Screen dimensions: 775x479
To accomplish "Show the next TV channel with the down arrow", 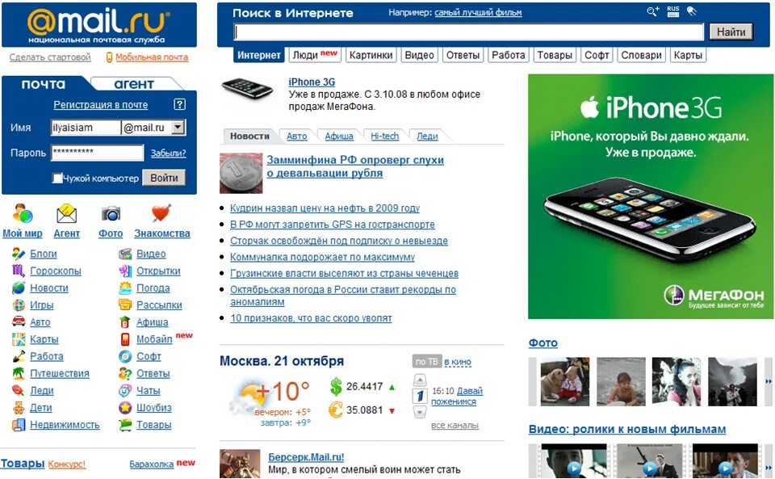I will pos(420,411).
